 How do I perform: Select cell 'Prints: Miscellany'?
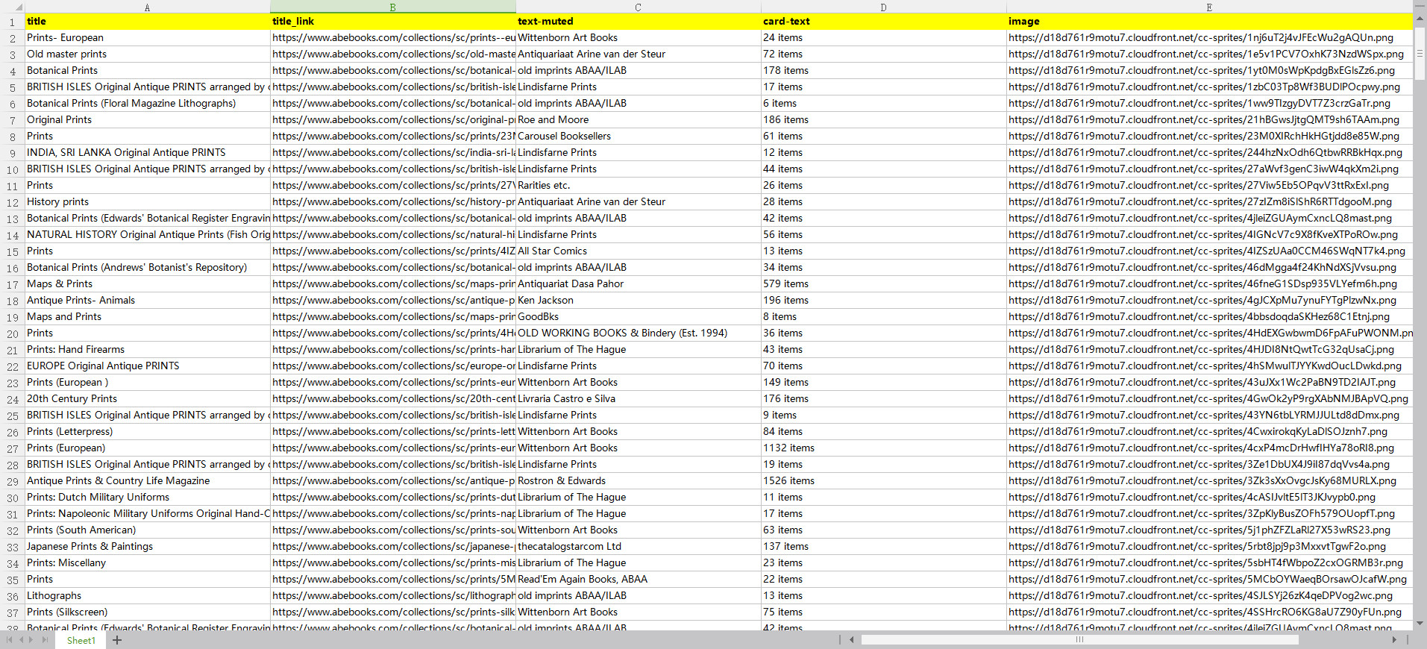click(147, 563)
